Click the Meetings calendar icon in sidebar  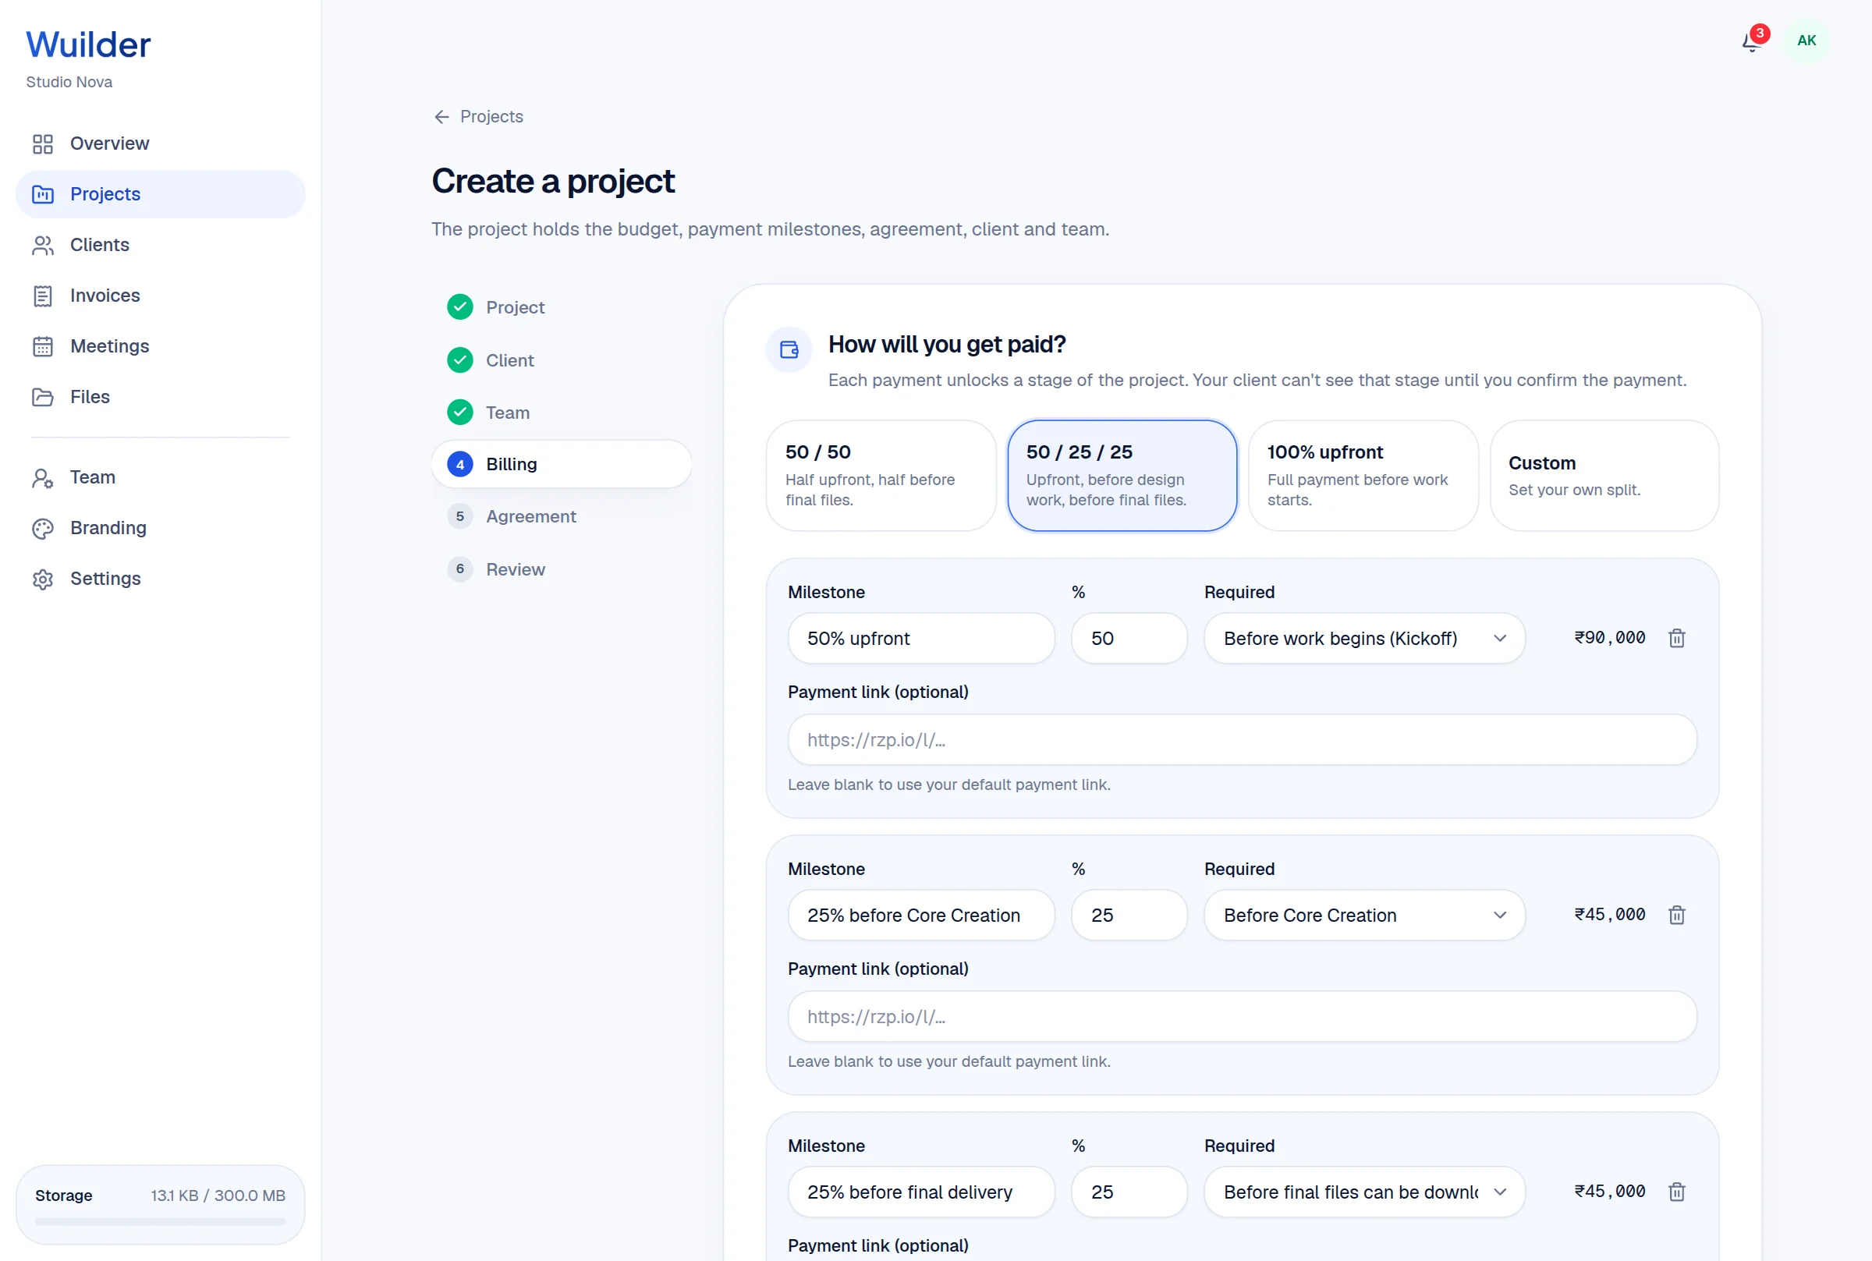(x=43, y=346)
